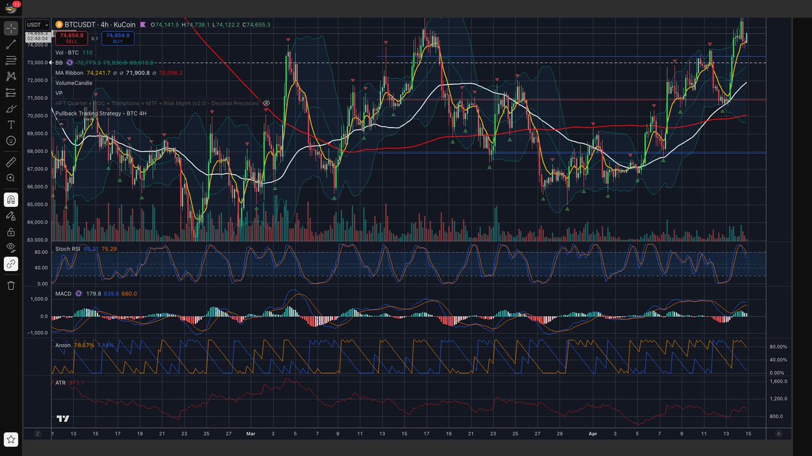Open the Fibonacci retracement tools
Screen dimensions: 812x456
pyautogui.click(x=11, y=60)
